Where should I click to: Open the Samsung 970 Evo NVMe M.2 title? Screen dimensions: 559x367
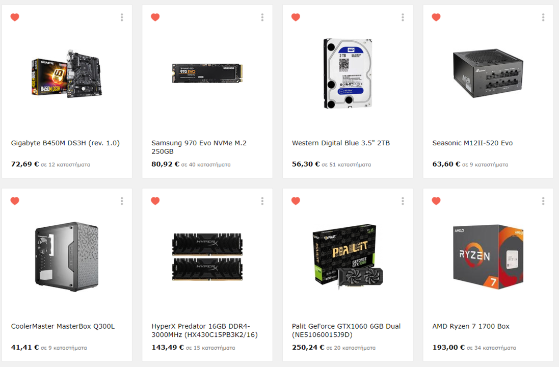coord(199,147)
